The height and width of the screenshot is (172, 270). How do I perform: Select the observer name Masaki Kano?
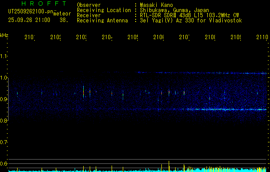pos(156,5)
